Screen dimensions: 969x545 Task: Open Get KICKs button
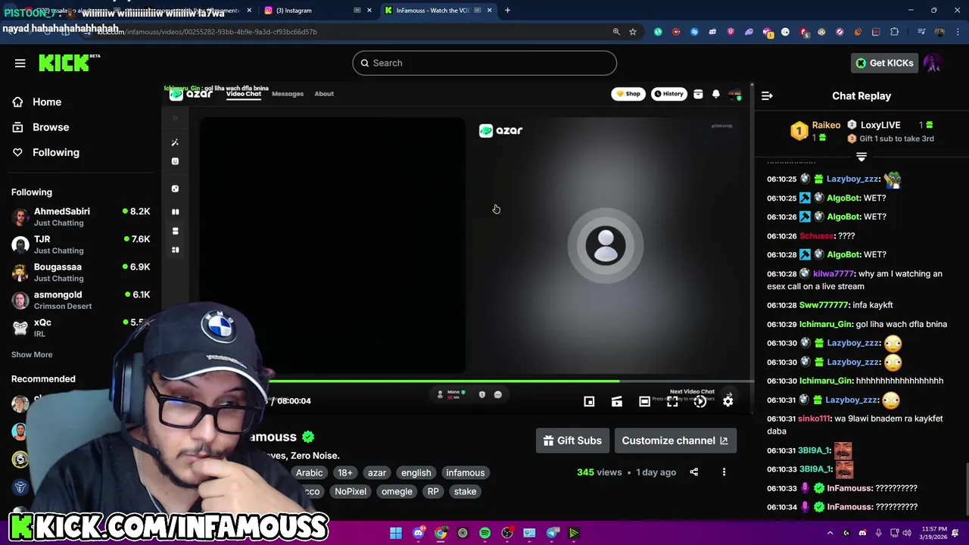884,63
